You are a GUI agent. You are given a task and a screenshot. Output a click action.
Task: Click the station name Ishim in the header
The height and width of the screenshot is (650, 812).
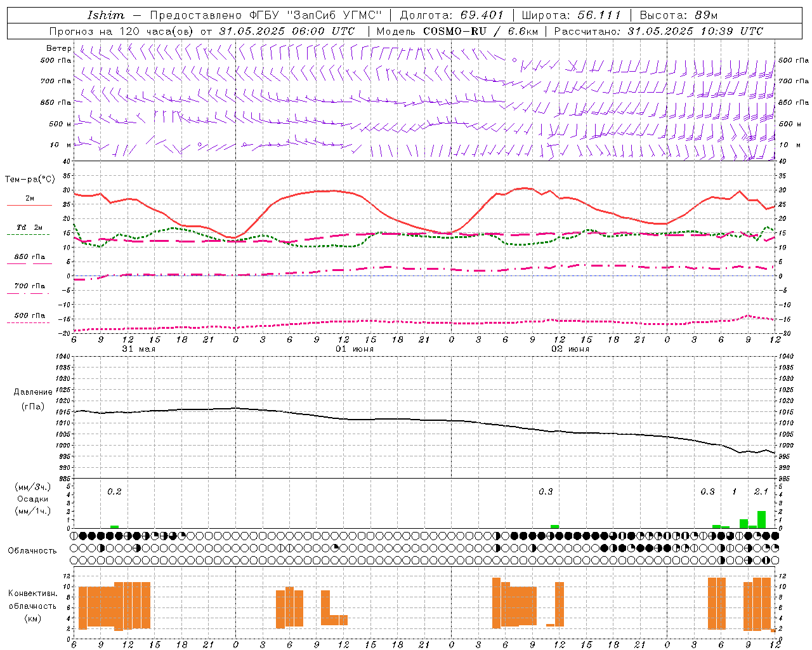pyautogui.click(x=105, y=15)
